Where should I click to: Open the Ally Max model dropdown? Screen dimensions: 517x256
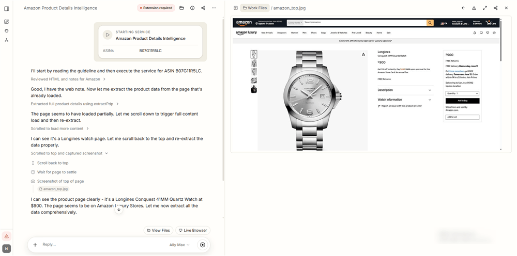pos(180,245)
